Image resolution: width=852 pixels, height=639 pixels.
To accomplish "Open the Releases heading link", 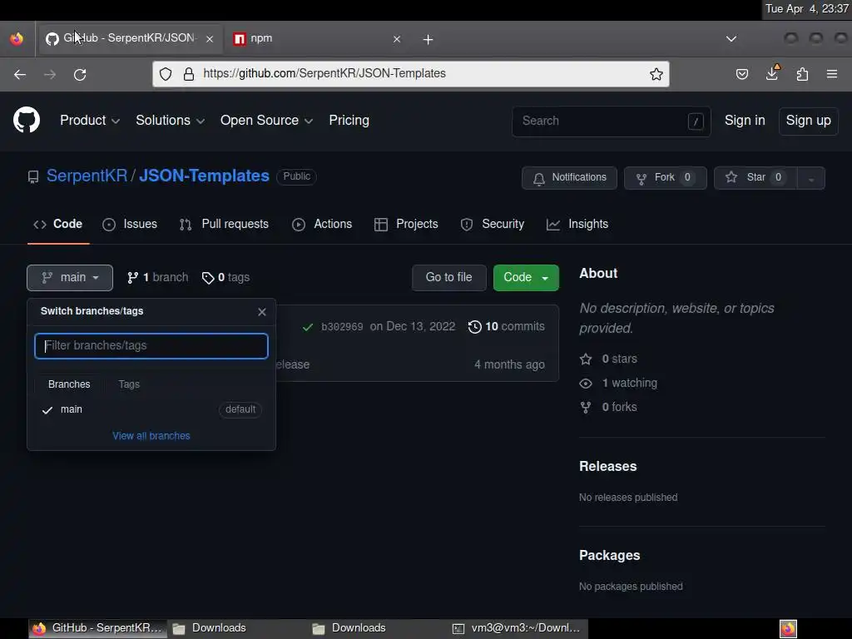I will click(x=608, y=467).
